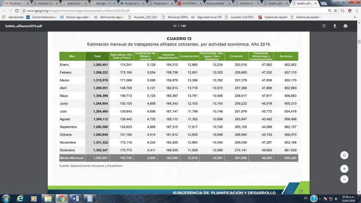The height and width of the screenshot is (203, 361).
Task: Go back to previous page
Action: [4, 11]
